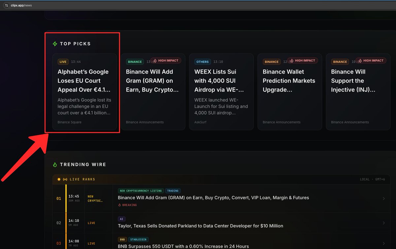Open the WEEX Lists Sui card
Image resolution: width=396 pixels, height=249 pixels.
pyautogui.click(x=221, y=92)
